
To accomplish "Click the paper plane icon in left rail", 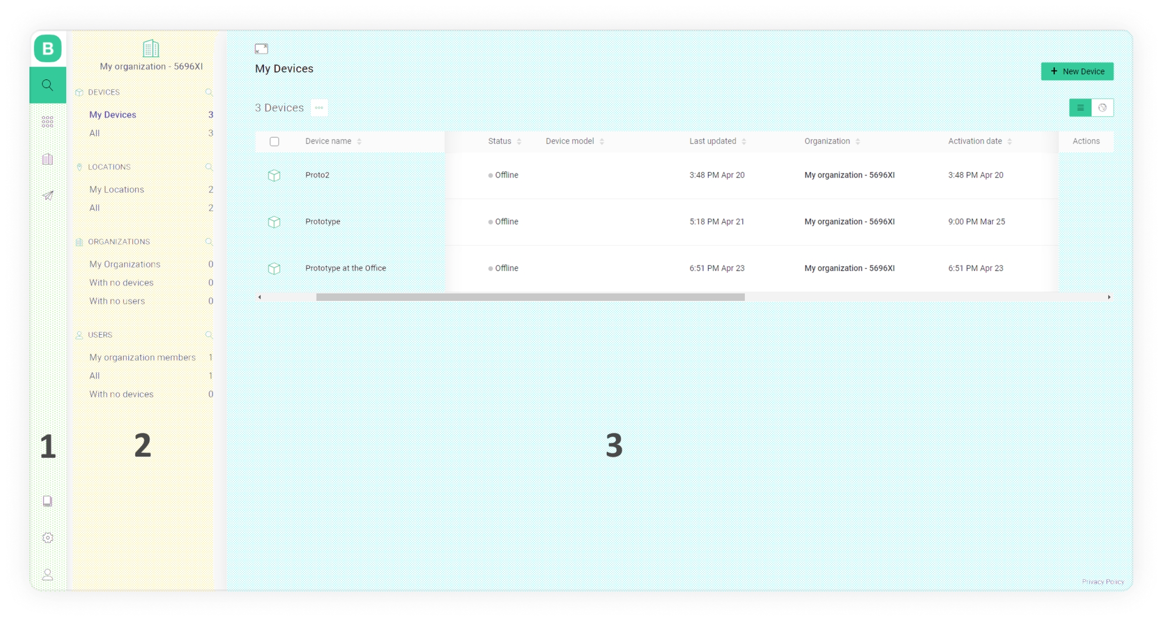I will (x=47, y=196).
